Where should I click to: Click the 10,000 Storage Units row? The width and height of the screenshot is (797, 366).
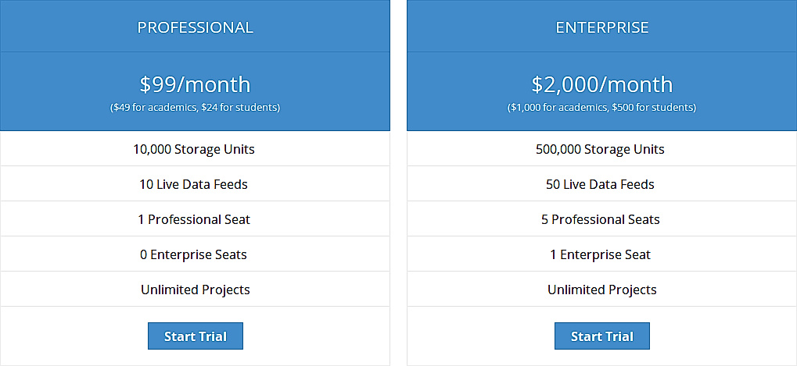[x=195, y=149]
